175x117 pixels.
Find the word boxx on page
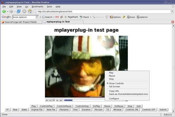tap(131, 17)
